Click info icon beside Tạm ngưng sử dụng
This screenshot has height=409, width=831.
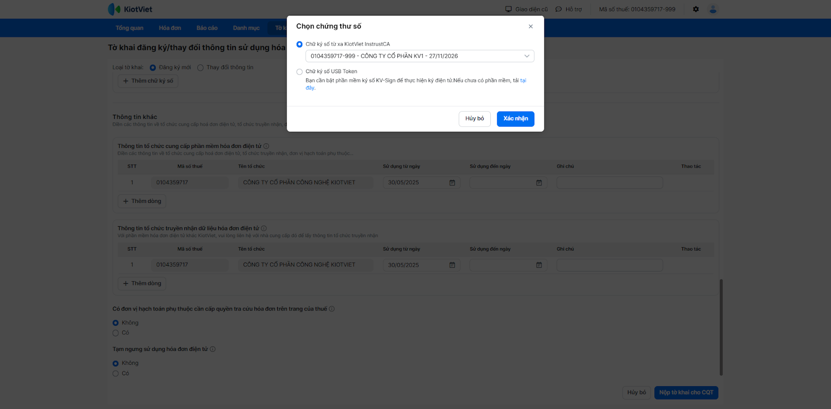click(x=212, y=349)
